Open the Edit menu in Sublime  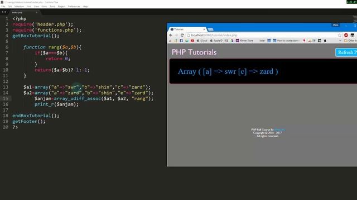tap(9, 6)
